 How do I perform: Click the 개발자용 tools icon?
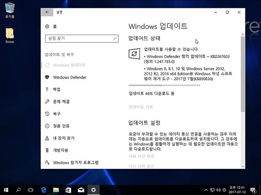47,150
